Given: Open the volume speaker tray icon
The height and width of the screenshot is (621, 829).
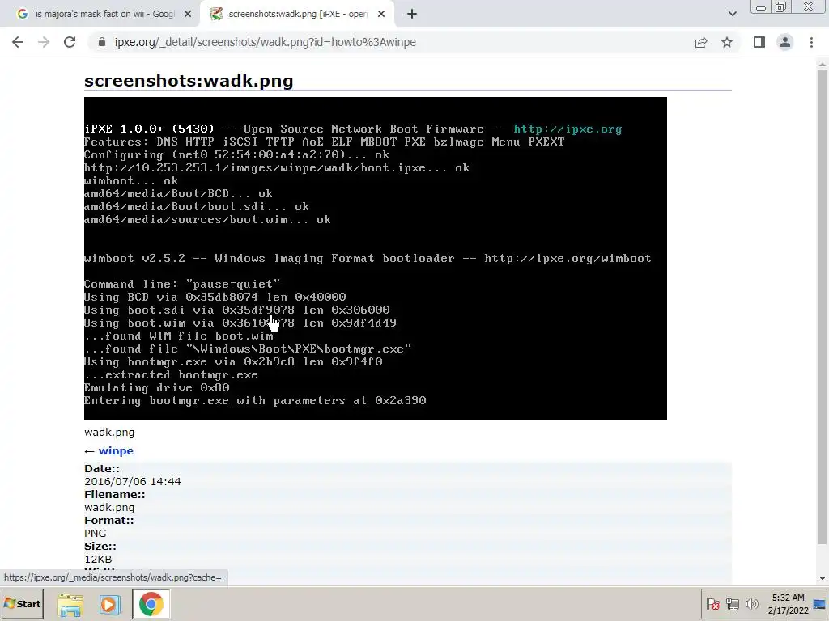Looking at the screenshot, I should [x=751, y=604].
